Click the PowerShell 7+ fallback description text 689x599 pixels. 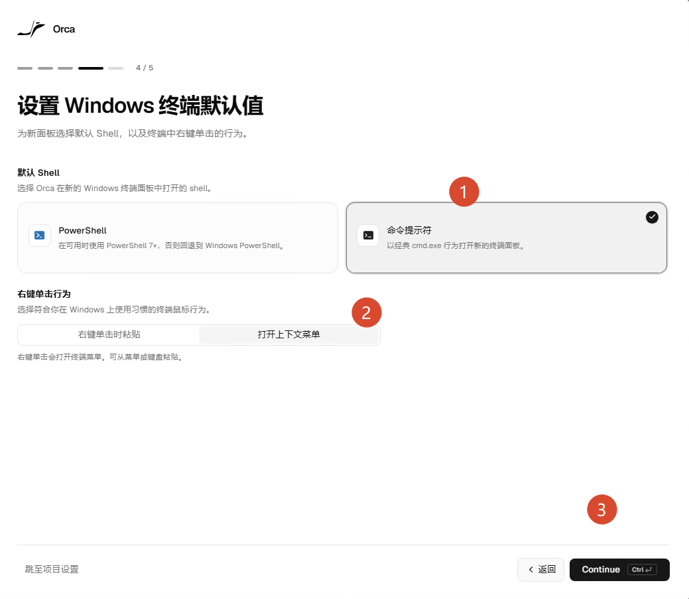171,245
